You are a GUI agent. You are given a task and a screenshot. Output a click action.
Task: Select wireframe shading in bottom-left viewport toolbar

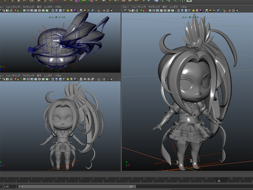pyautogui.click(x=53, y=79)
